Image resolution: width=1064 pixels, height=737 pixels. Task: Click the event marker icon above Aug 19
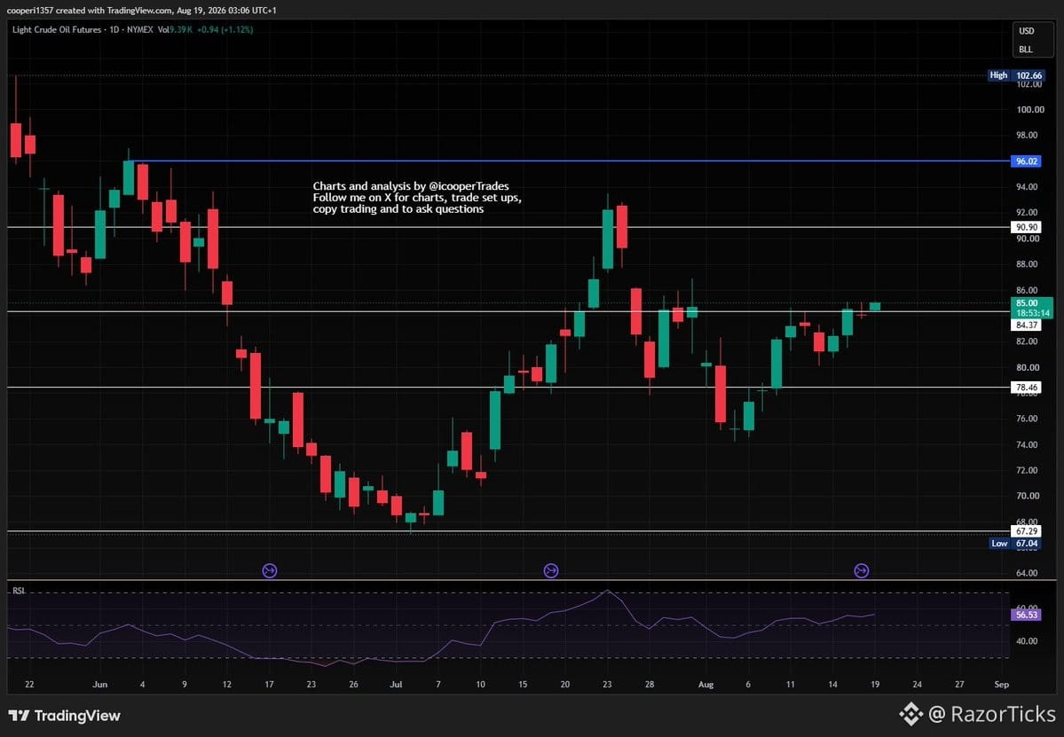tap(861, 571)
